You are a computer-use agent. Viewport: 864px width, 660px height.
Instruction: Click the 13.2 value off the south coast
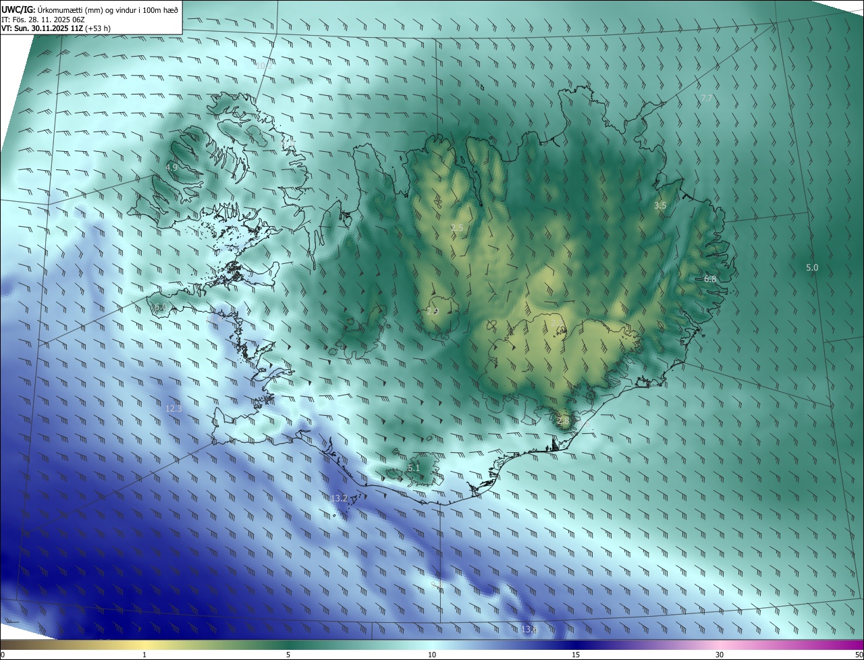coord(339,498)
